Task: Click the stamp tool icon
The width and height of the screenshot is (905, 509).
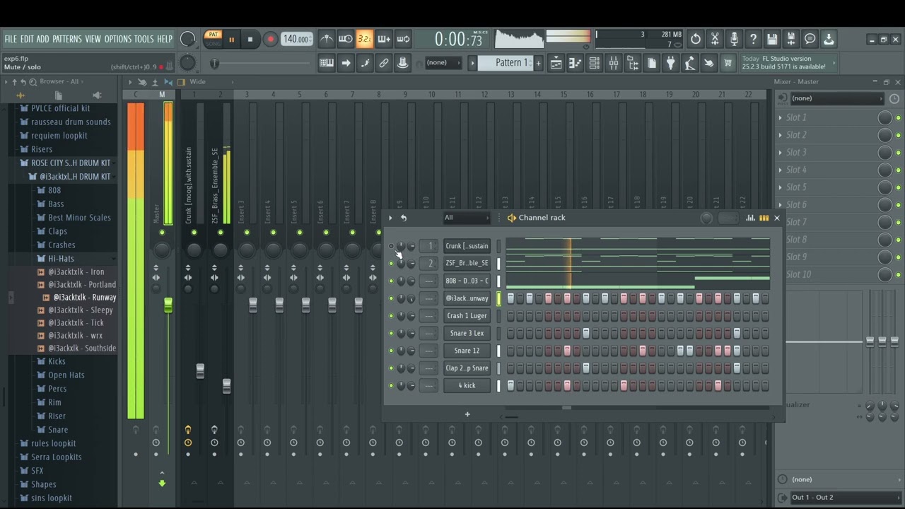Action: (403, 63)
